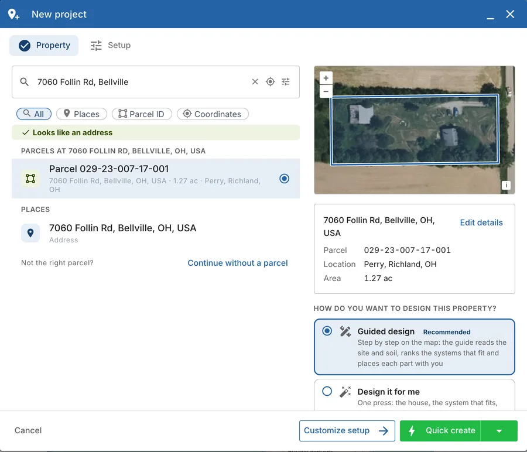The width and height of the screenshot is (527, 452).
Task: Minimize the New project dialog
Action: (x=490, y=15)
